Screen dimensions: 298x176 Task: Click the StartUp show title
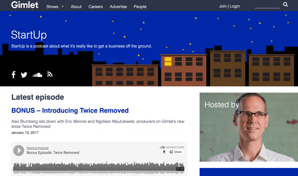(29, 35)
